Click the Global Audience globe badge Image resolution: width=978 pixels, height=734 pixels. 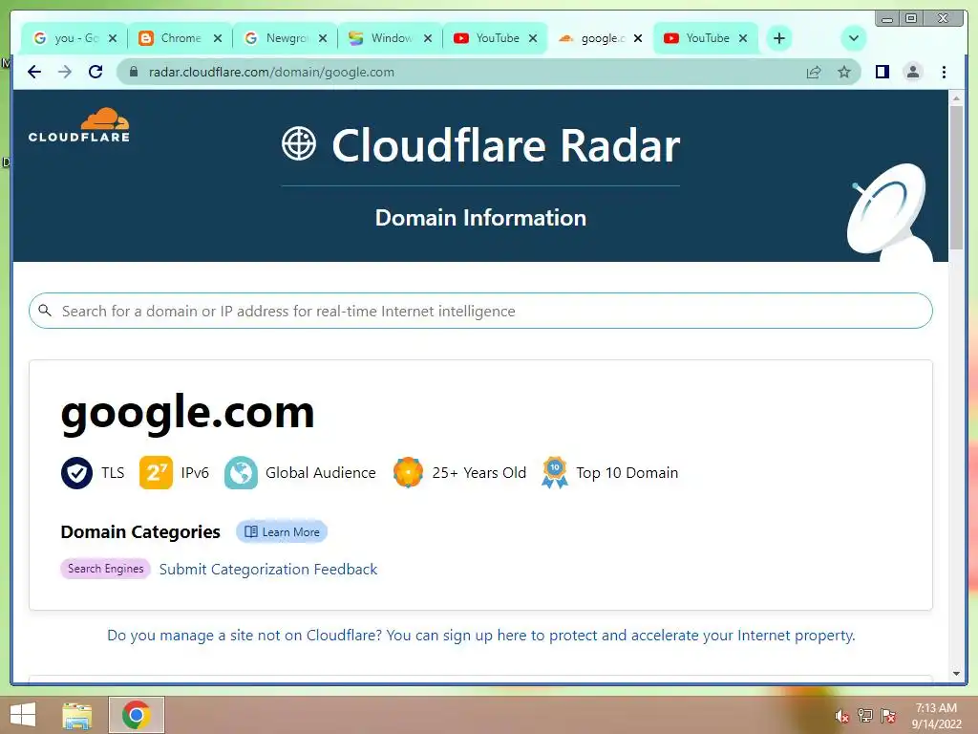241,473
